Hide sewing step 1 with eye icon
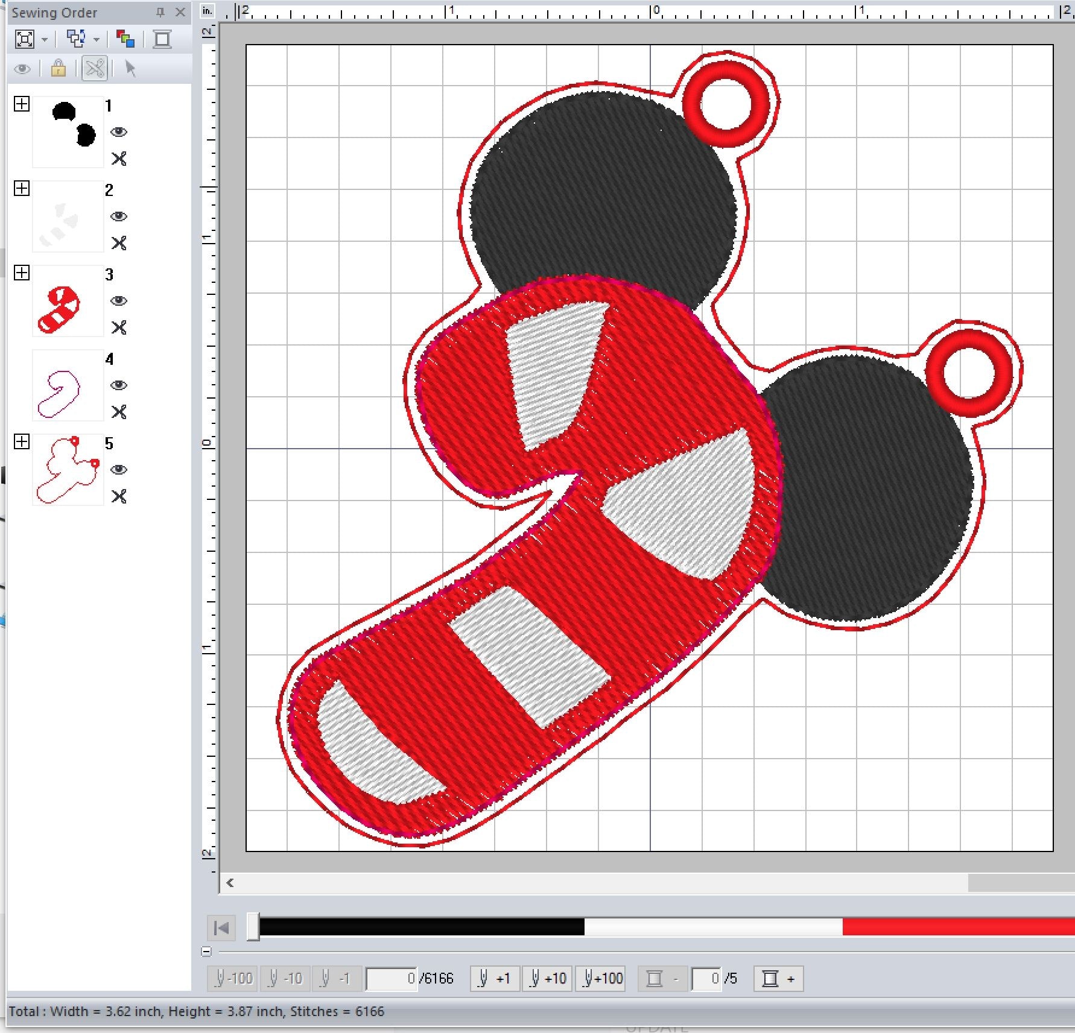This screenshot has height=1033, width=1075. (119, 132)
